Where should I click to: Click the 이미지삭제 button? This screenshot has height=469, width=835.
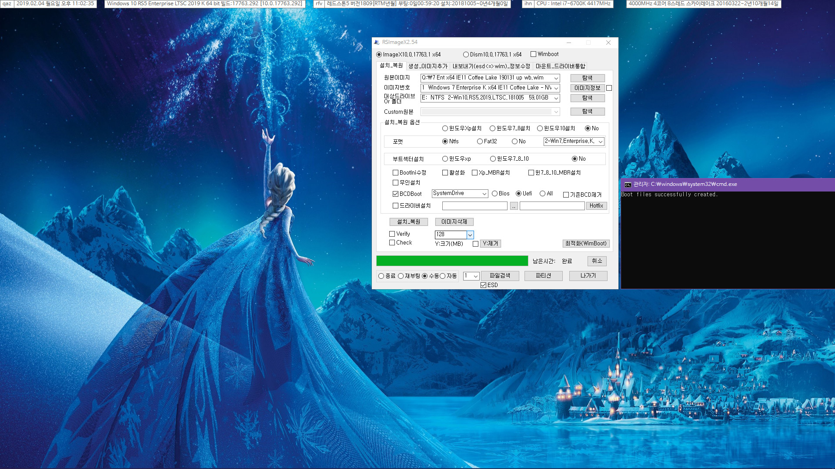454,222
